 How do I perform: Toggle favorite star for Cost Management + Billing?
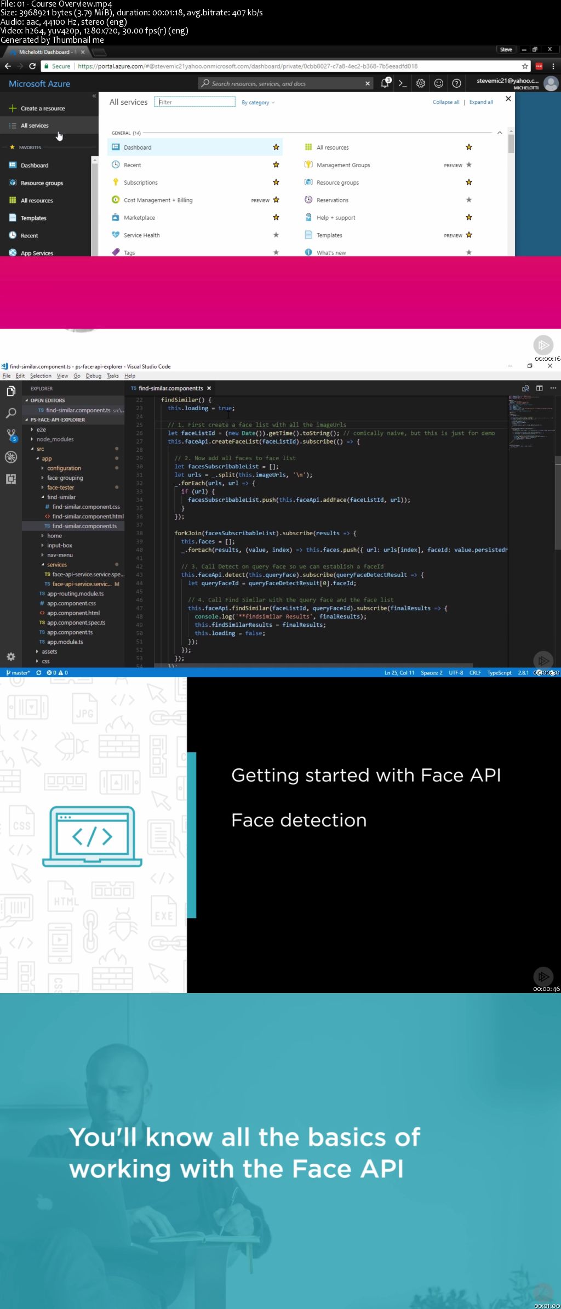pyautogui.click(x=276, y=200)
